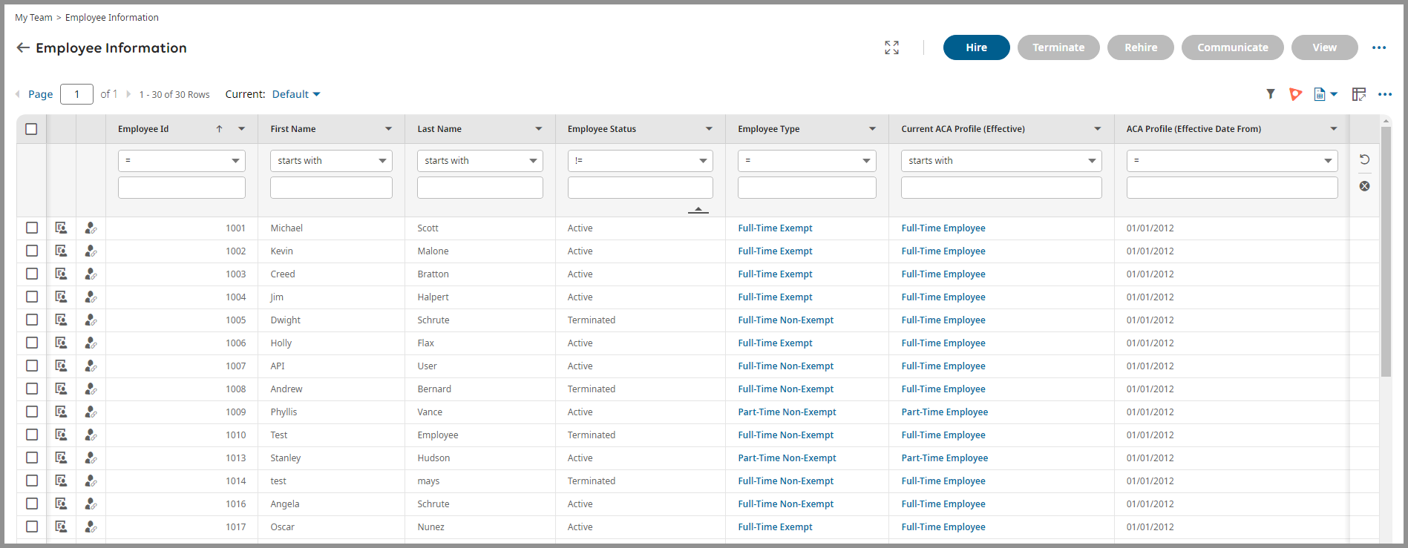Focus the page number input field
The width and height of the screenshot is (1408, 548).
tap(76, 94)
